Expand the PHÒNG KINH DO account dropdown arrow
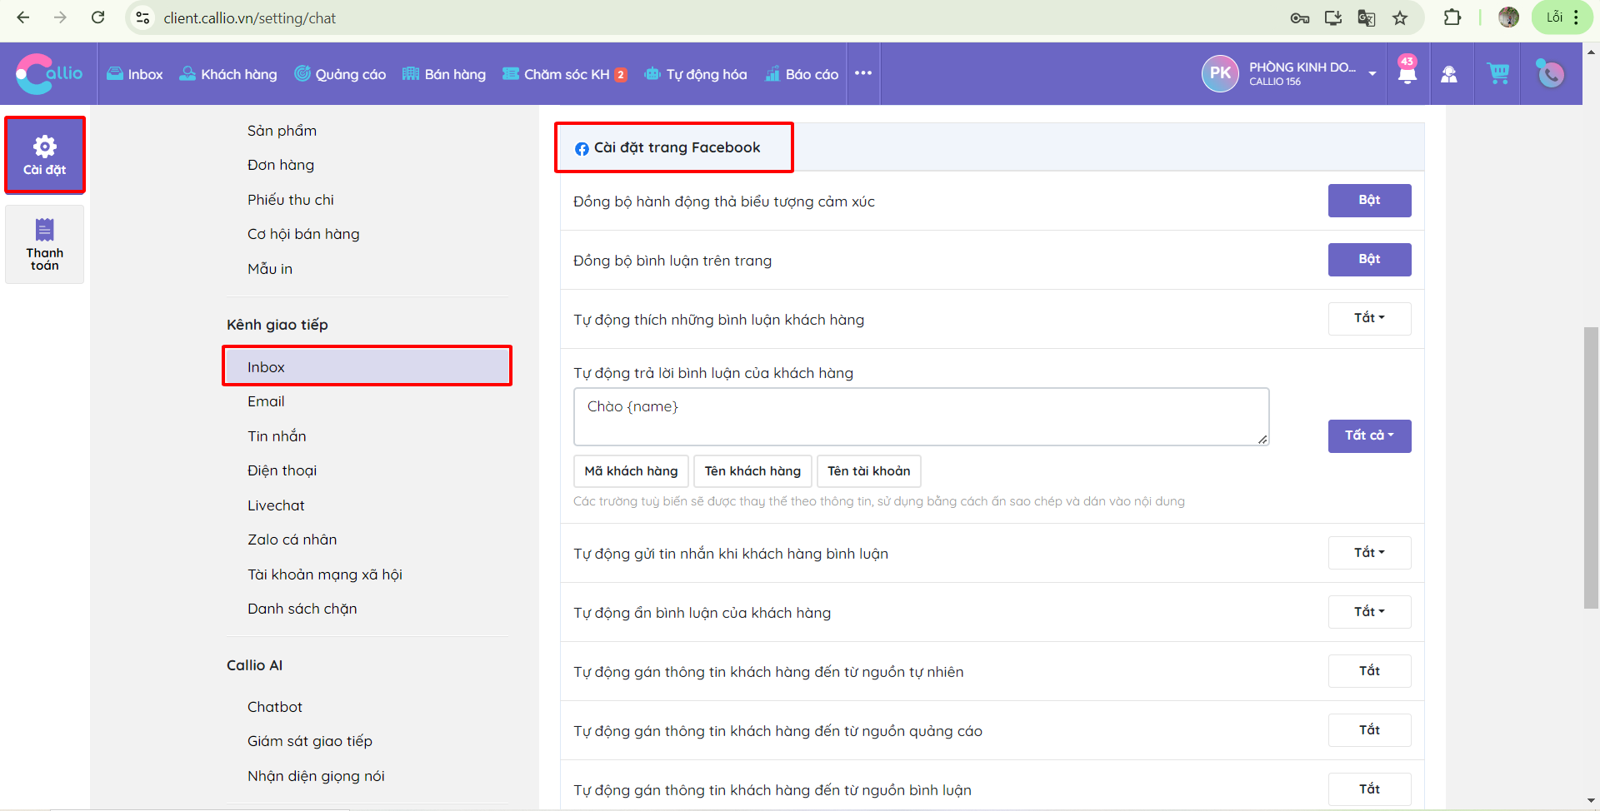The image size is (1600, 811). (x=1372, y=74)
